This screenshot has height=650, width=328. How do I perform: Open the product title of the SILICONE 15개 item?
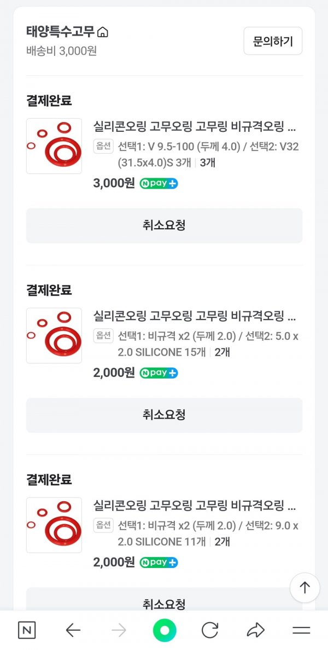click(195, 316)
